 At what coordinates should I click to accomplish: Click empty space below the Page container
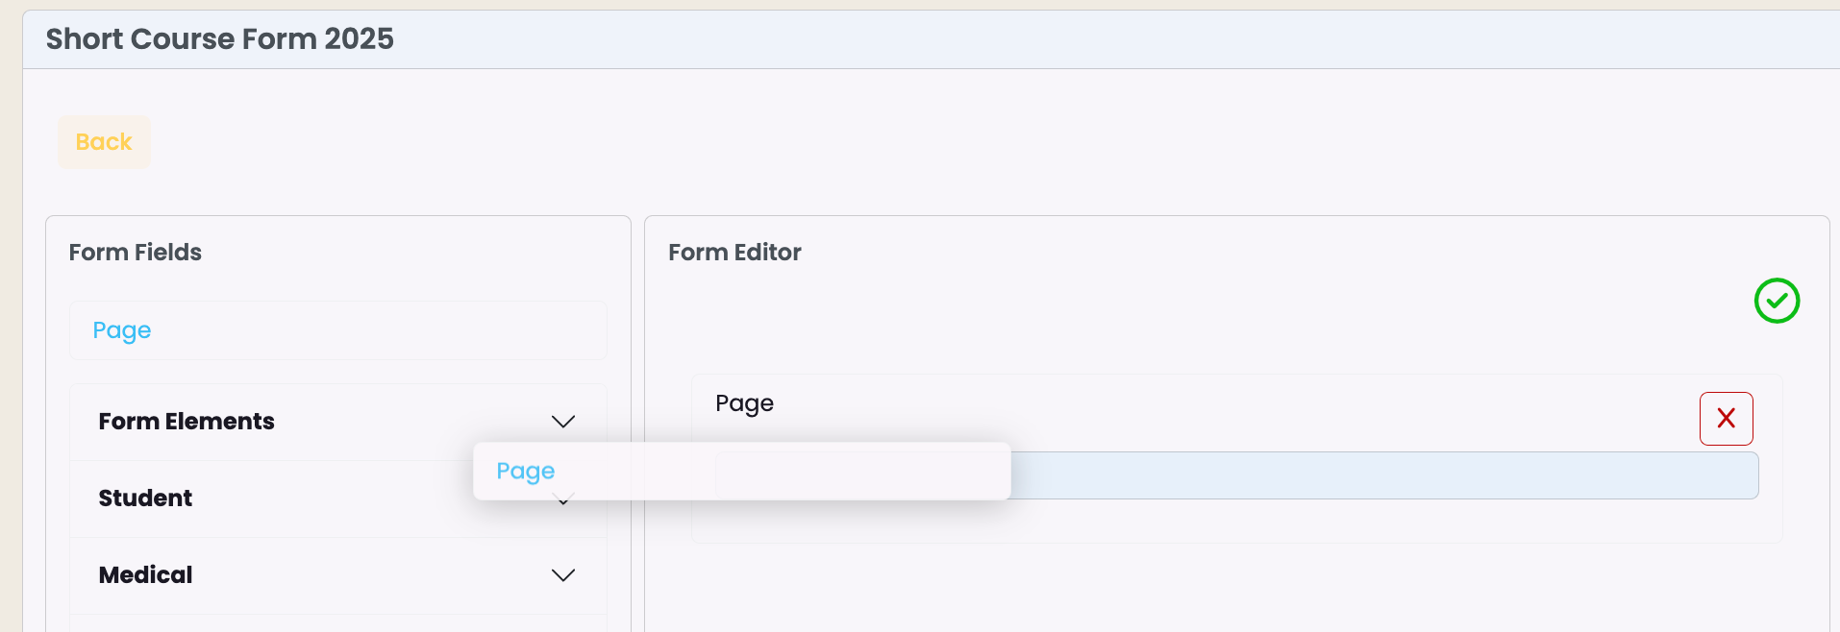click(1236, 588)
